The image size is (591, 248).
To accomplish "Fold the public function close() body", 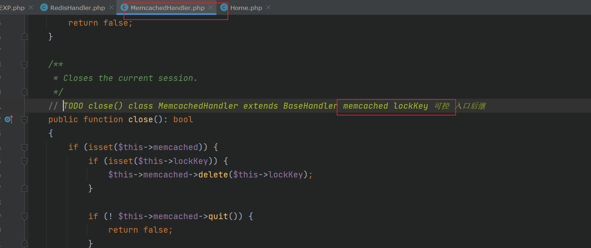I will click(x=24, y=120).
